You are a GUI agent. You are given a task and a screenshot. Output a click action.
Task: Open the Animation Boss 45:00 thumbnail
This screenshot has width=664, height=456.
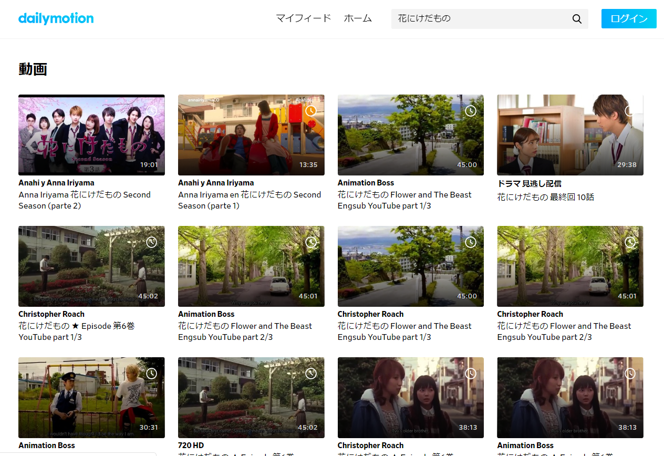[x=411, y=135]
